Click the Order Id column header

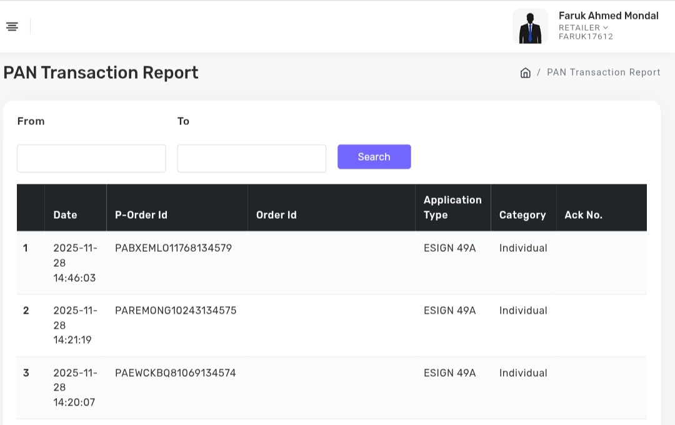(276, 214)
